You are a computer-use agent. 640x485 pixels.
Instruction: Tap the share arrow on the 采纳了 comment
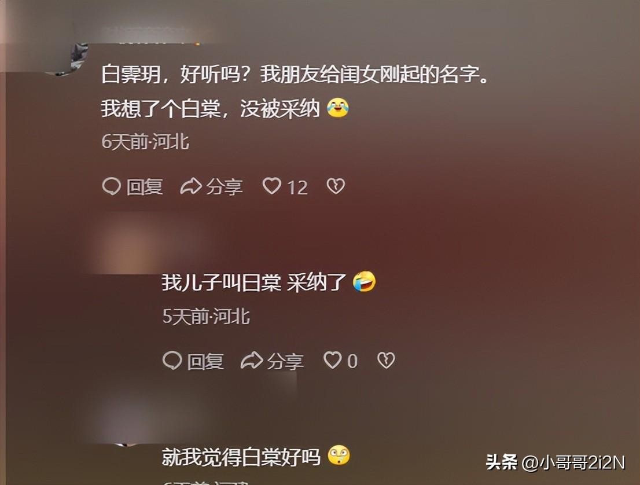[x=251, y=361]
